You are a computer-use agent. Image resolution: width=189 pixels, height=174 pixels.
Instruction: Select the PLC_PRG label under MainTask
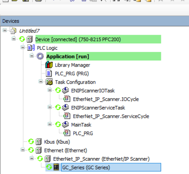83,134
